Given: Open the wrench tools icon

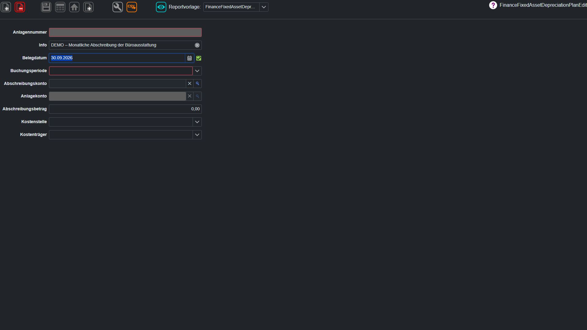Looking at the screenshot, I should coord(118,7).
